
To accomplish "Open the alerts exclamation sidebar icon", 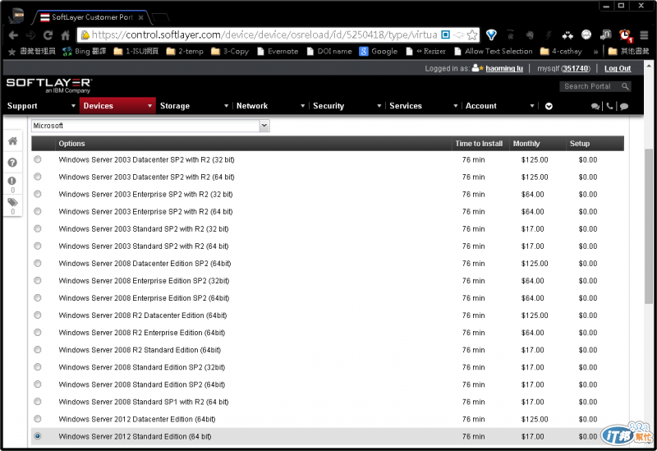I will pyautogui.click(x=12, y=181).
